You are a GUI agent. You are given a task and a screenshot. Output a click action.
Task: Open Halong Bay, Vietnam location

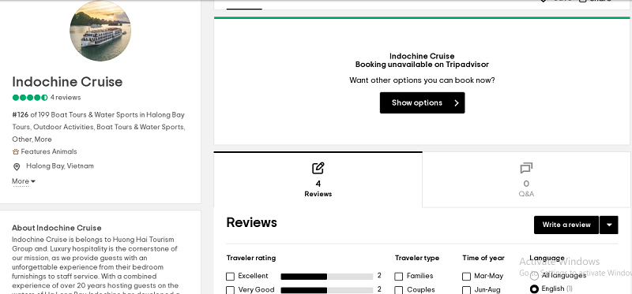click(60, 166)
